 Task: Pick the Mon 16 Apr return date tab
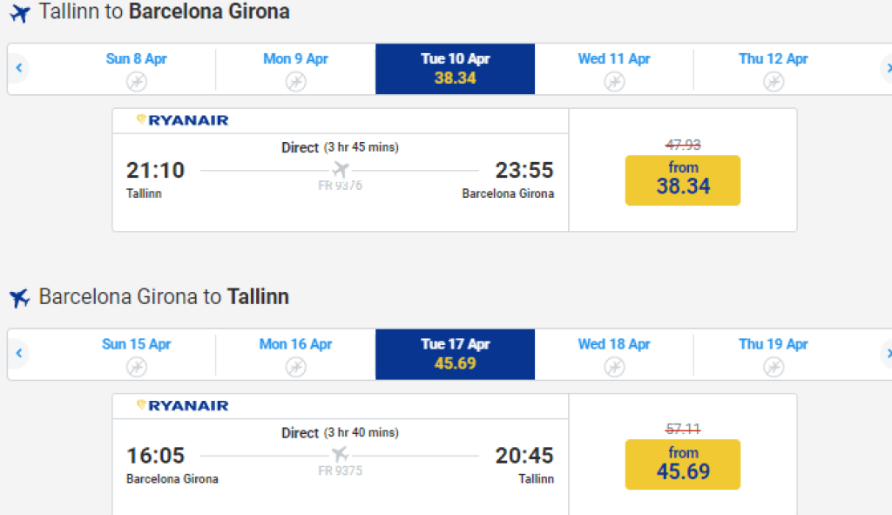click(295, 353)
